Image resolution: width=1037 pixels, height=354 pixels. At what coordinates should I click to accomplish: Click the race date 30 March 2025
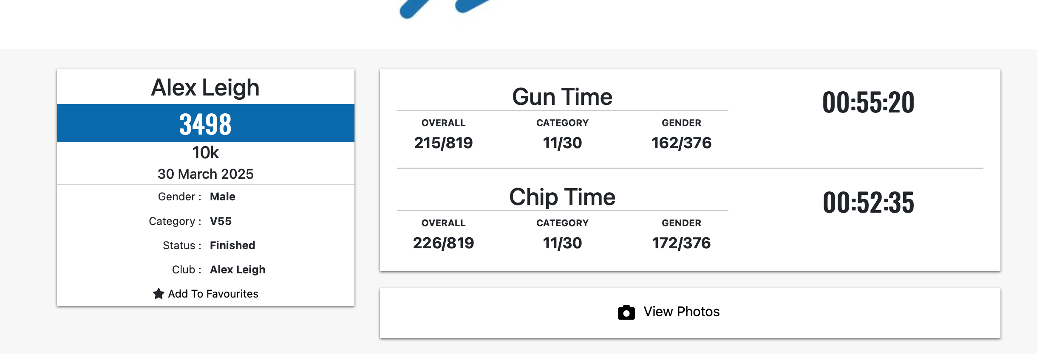(205, 174)
